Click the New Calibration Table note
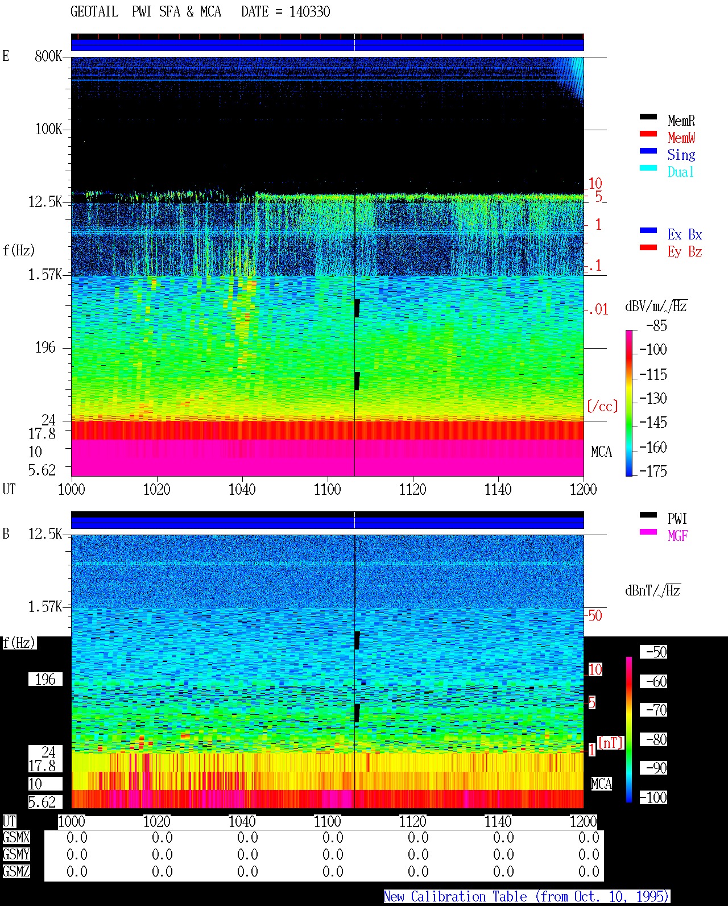This screenshot has width=728, height=906. click(527, 897)
